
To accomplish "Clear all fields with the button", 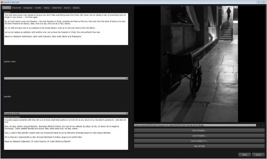I will [x=199, y=146].
